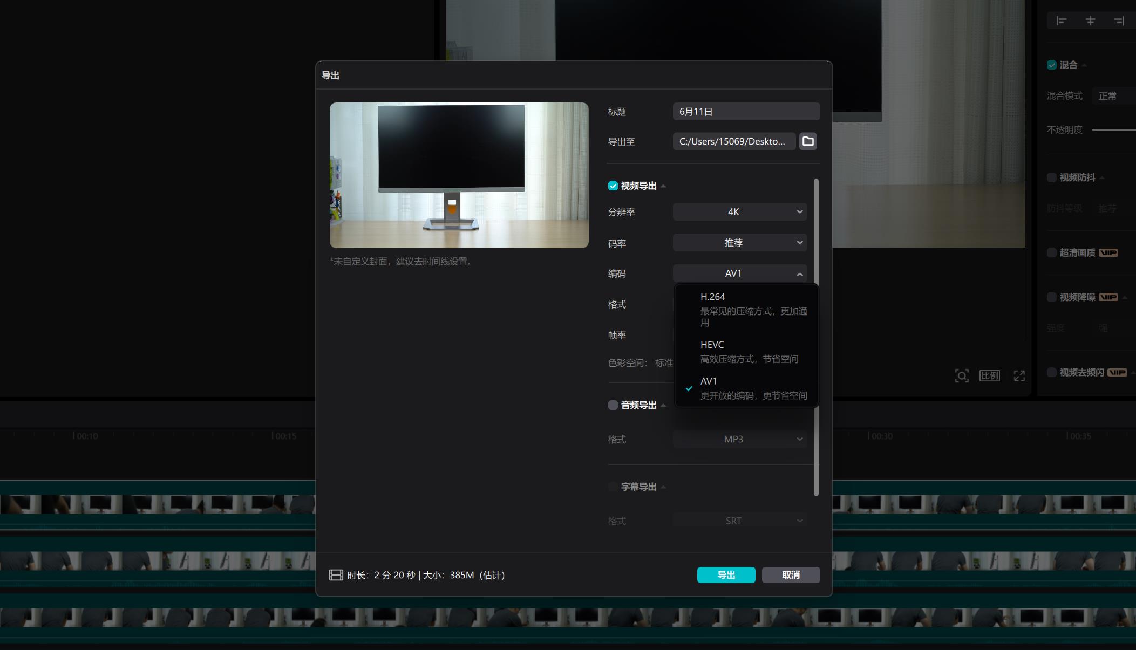Enable the 音频导出 checkbox
This screenshot has width=1136, height=650.
coord(613,405)
